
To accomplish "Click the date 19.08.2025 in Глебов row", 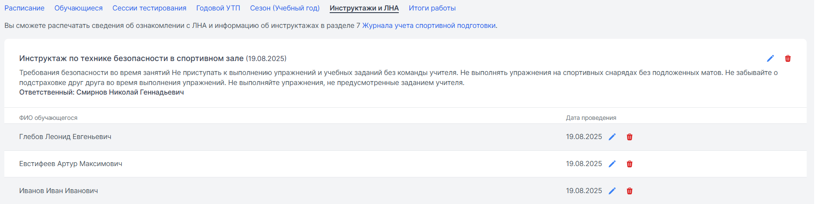I will point(584,137).
